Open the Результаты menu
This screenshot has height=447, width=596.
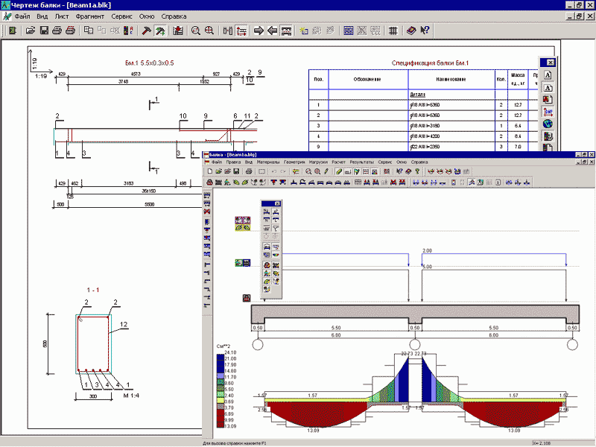pos(362,162)
